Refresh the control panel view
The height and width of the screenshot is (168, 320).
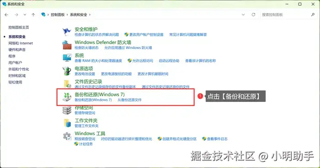(x=253, y=15)
